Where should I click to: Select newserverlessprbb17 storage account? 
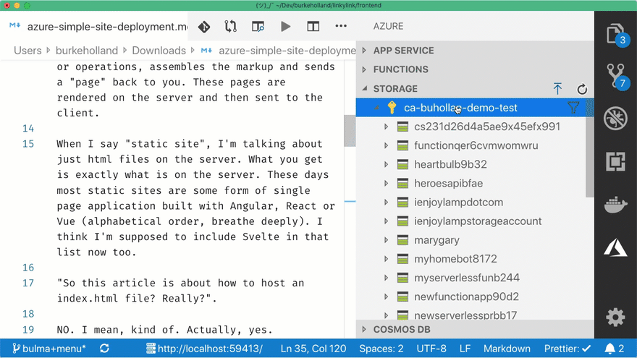tap(465, 315)
